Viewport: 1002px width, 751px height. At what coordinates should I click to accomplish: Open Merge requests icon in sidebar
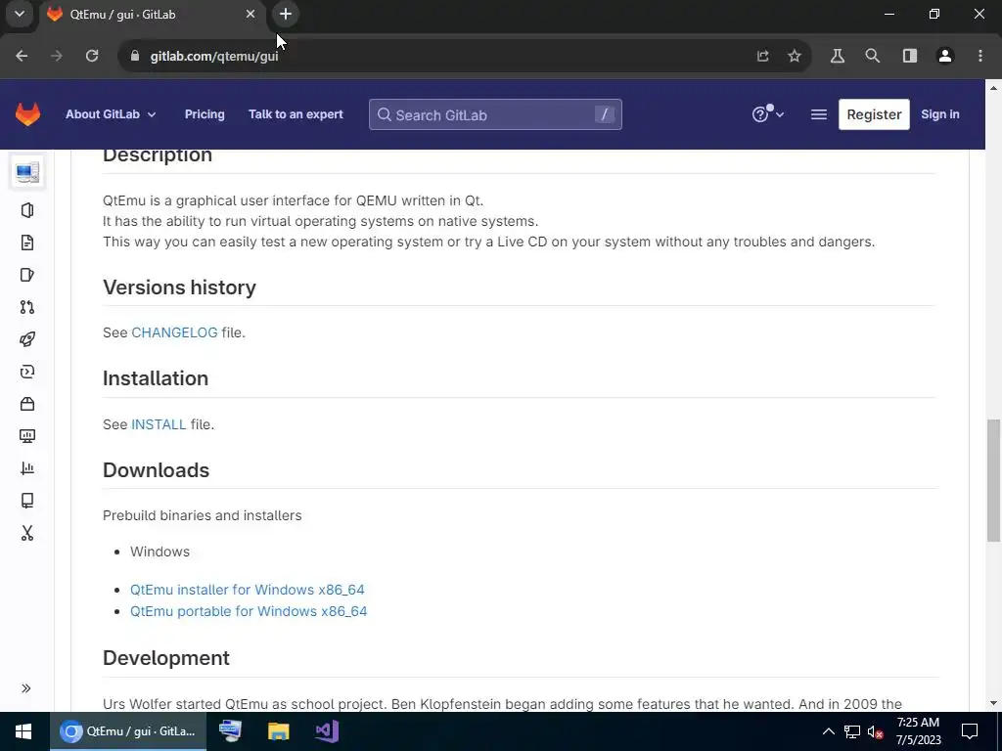tap(27, 307)
